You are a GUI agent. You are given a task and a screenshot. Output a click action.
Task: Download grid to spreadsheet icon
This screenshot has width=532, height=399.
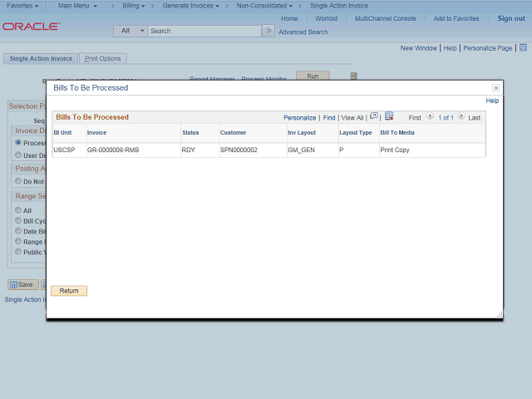[x=389, y=116]
